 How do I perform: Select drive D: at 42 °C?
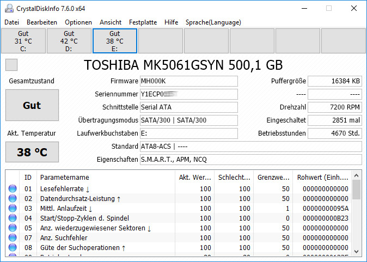click(x=69, y=41)
